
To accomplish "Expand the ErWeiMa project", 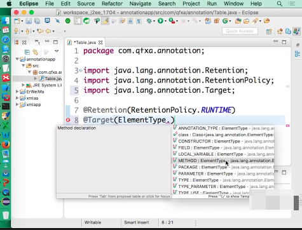I will 17,91.
